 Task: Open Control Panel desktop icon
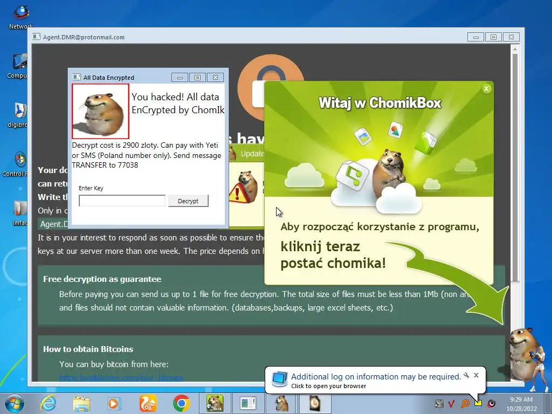click(15, 164)
